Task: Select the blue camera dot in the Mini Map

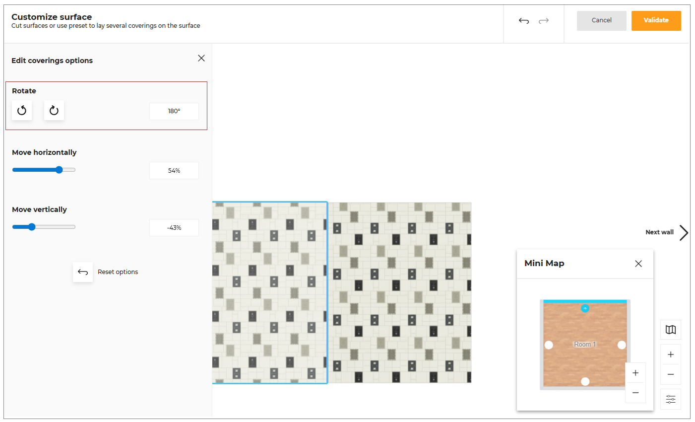Action: (x=585, y=308)
